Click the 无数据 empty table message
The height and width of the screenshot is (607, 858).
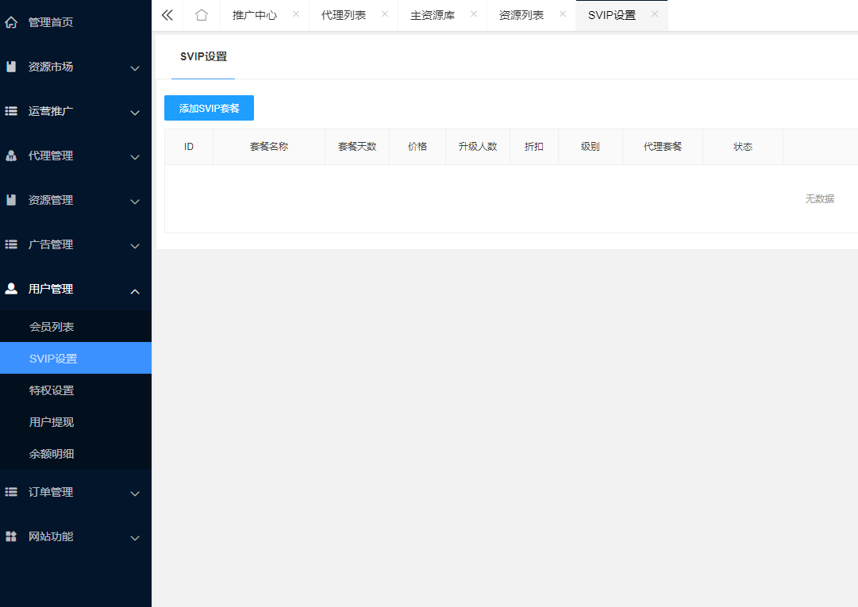pyautogui.click(x=819, y=198)
